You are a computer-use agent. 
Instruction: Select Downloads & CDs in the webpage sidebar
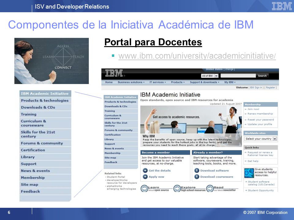click(120, 106)
